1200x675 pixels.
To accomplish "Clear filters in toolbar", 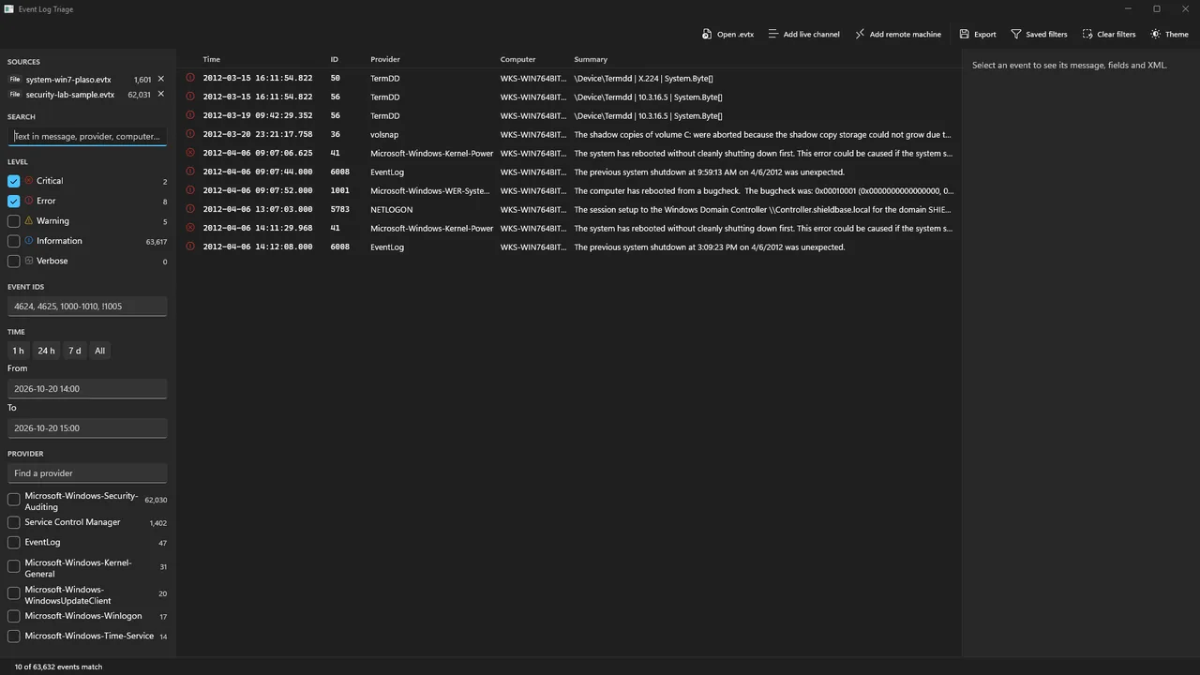I will pyautogui.click(x=1108, y=34).
